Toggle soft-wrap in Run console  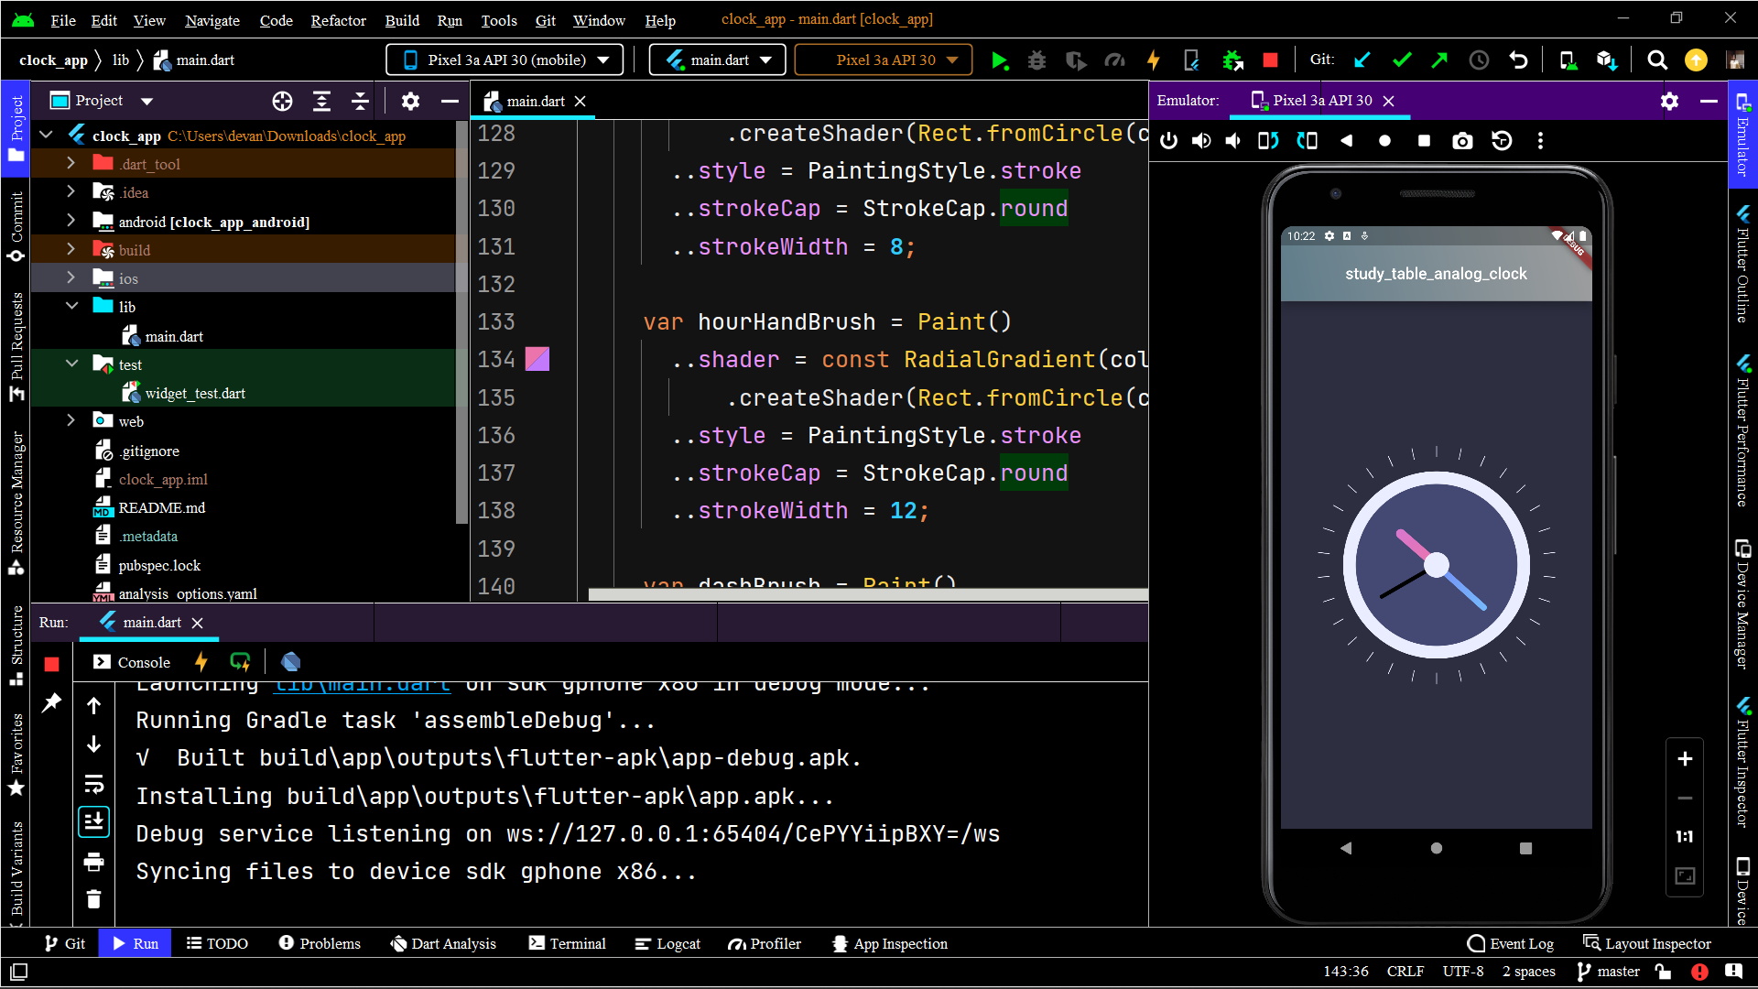93,784
